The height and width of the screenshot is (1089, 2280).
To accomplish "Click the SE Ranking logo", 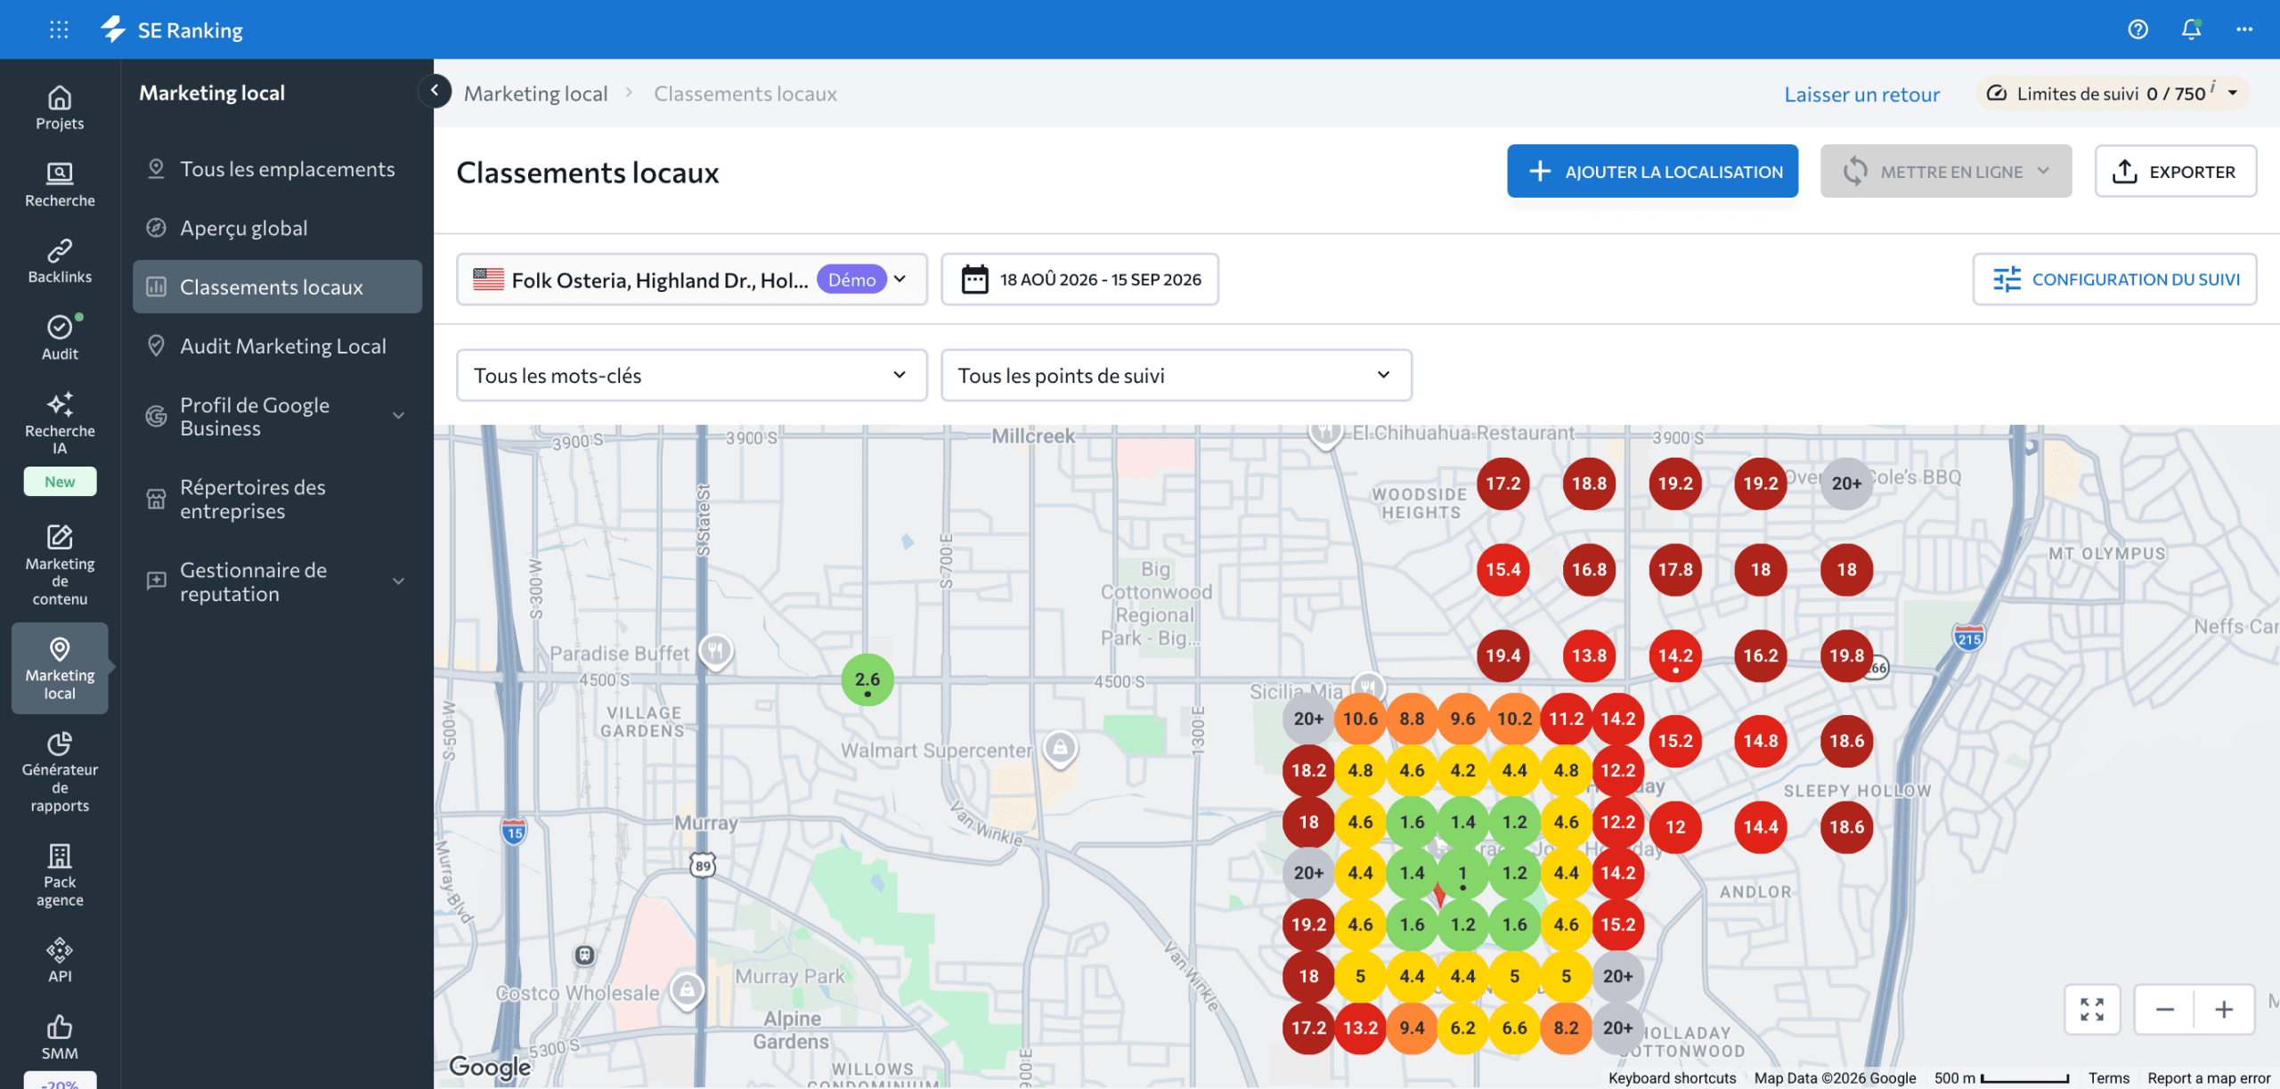I will (172, 29).
